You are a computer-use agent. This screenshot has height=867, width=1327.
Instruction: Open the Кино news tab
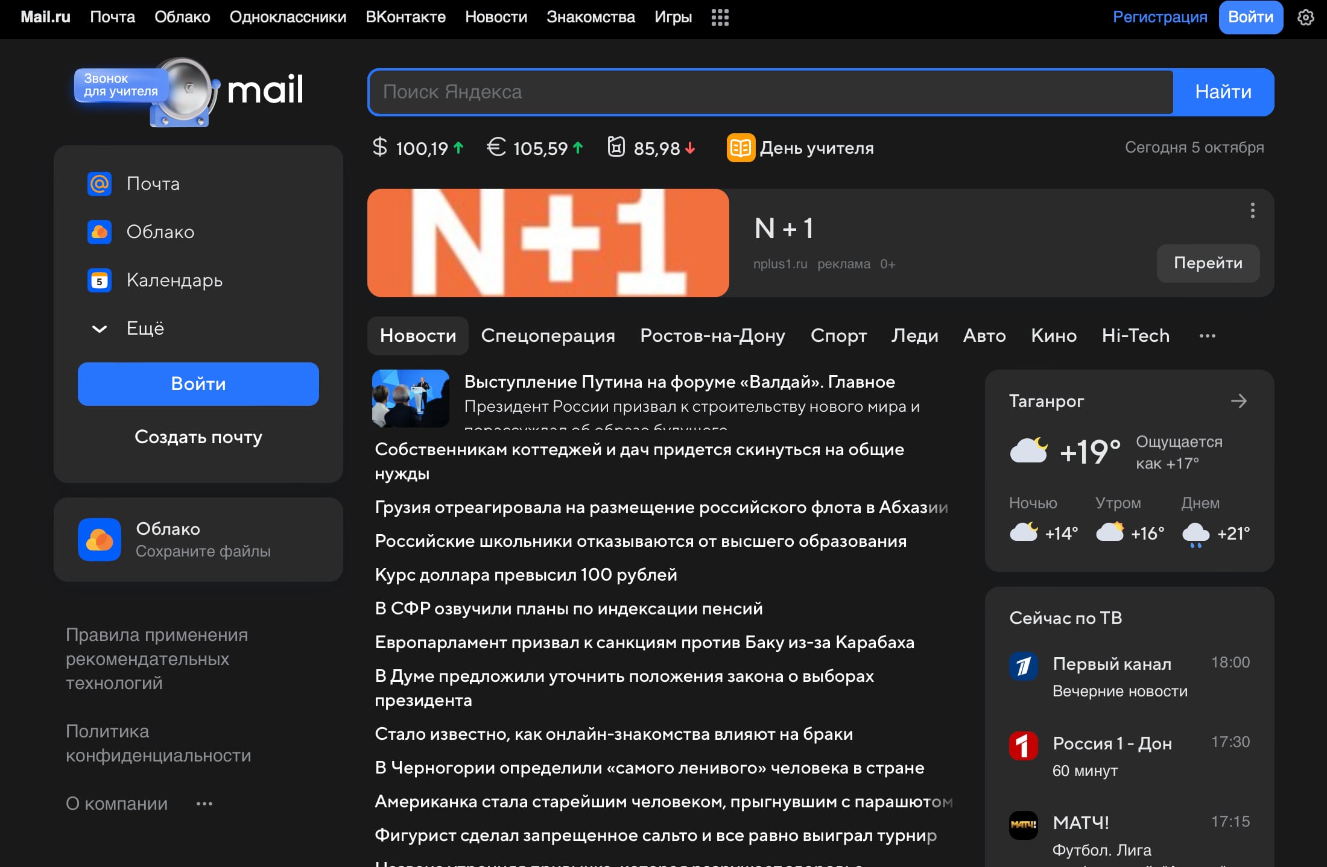coord(1054,336)
